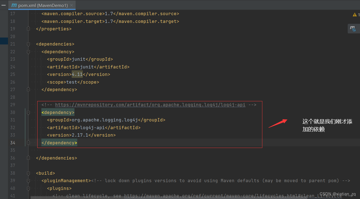The image size is (360, 199).
Task: Click the scope value 'test'
Action: coord(72,82)
